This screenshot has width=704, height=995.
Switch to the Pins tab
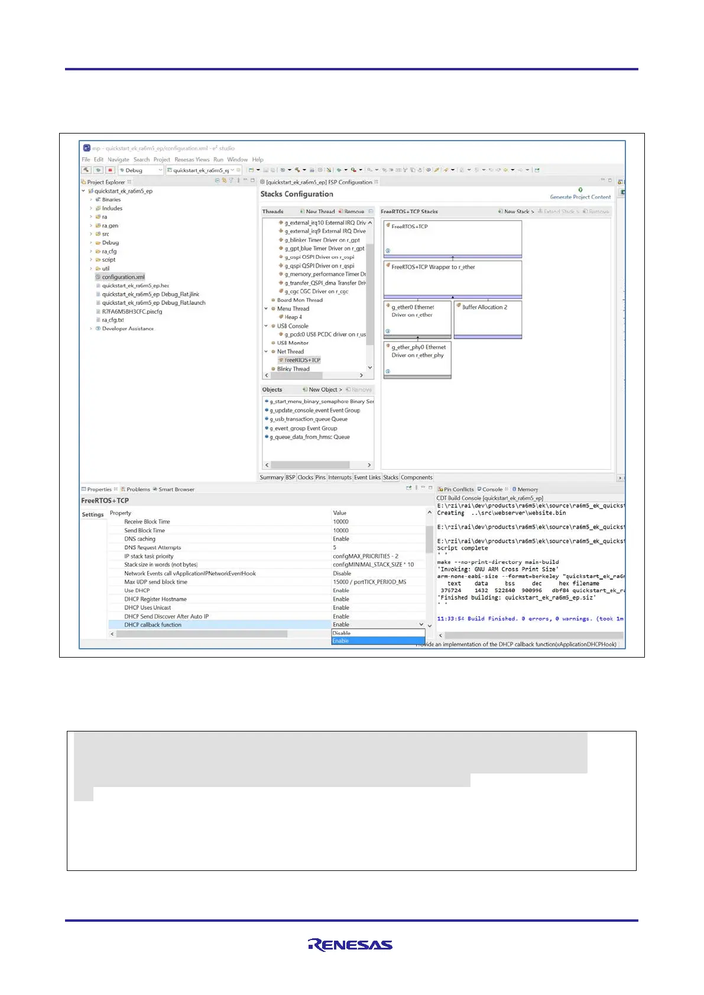[x=320, y=477]
